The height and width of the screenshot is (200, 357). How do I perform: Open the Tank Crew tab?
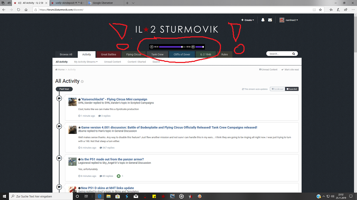(157, 54)
